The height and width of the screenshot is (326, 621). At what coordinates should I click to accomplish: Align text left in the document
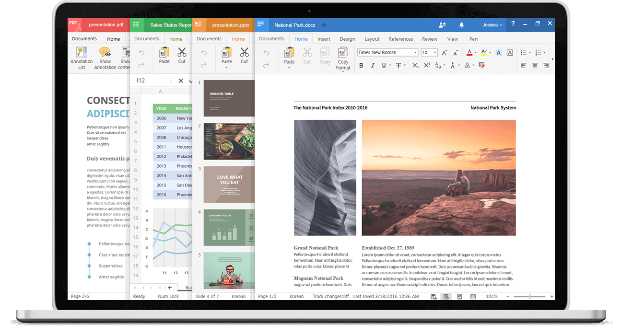pyautogui.click(x=523, y=66)
